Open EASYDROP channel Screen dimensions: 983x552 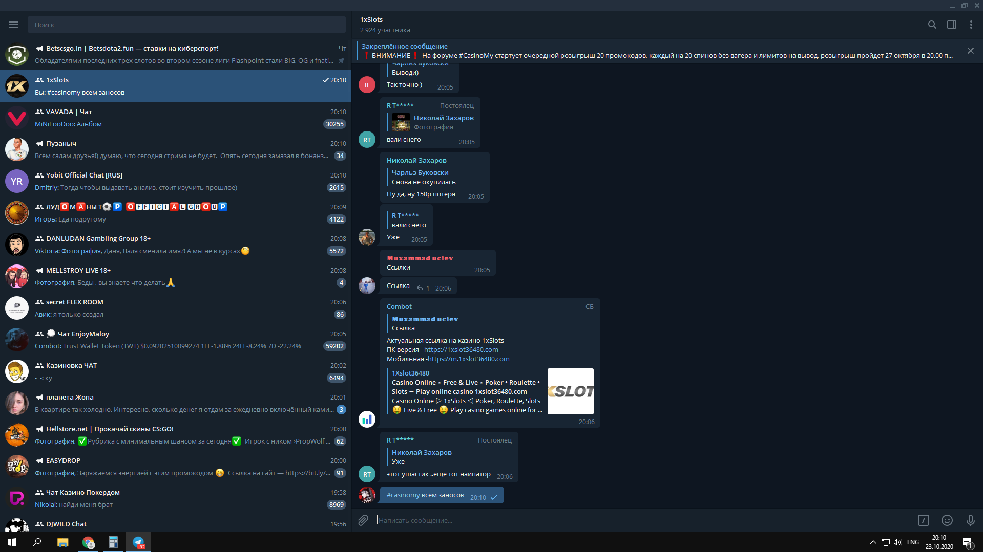pyautogui.click(x=176, y=467)
